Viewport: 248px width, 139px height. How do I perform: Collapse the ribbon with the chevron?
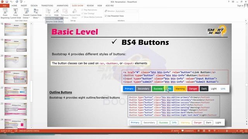(x=246, y=20)
